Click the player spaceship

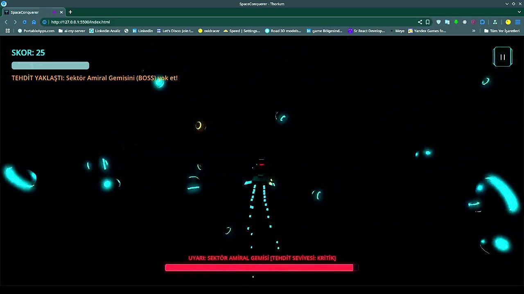click(x=260, y=180)
